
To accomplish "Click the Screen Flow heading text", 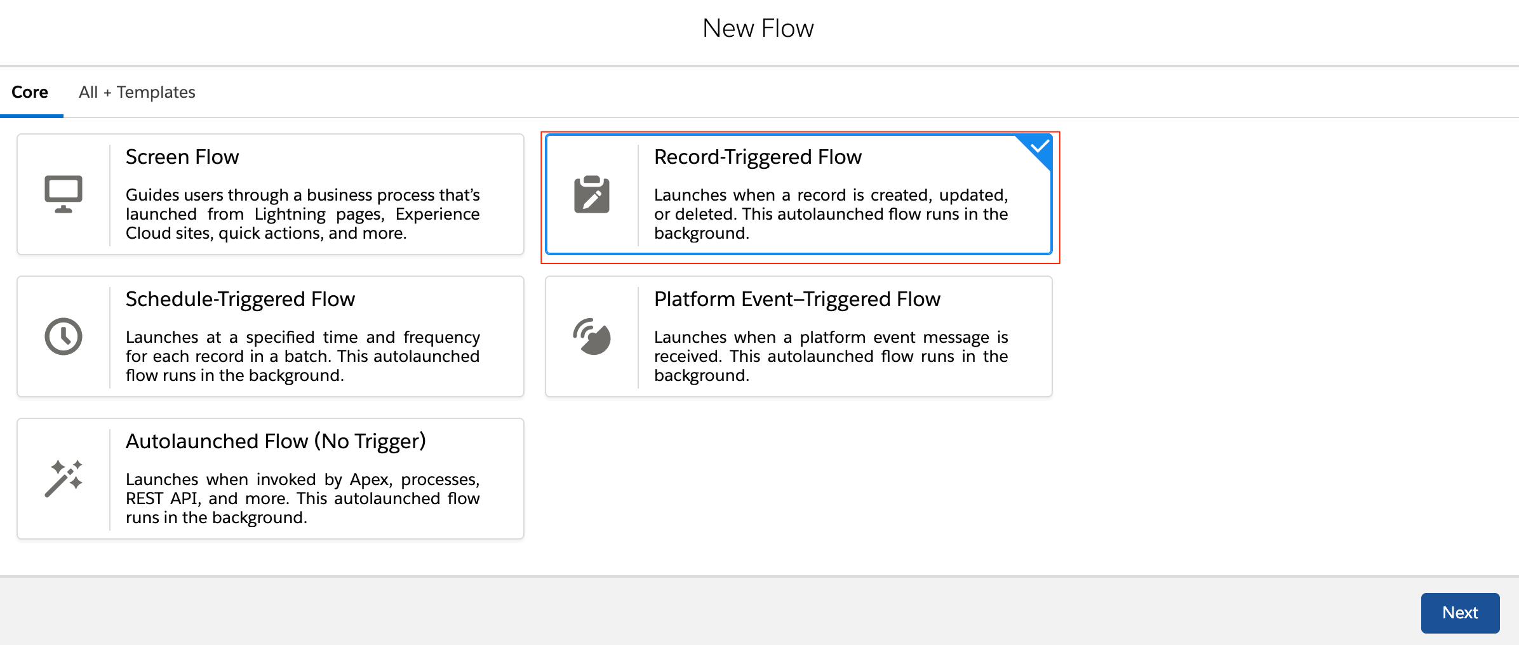I will click(182, 156).
